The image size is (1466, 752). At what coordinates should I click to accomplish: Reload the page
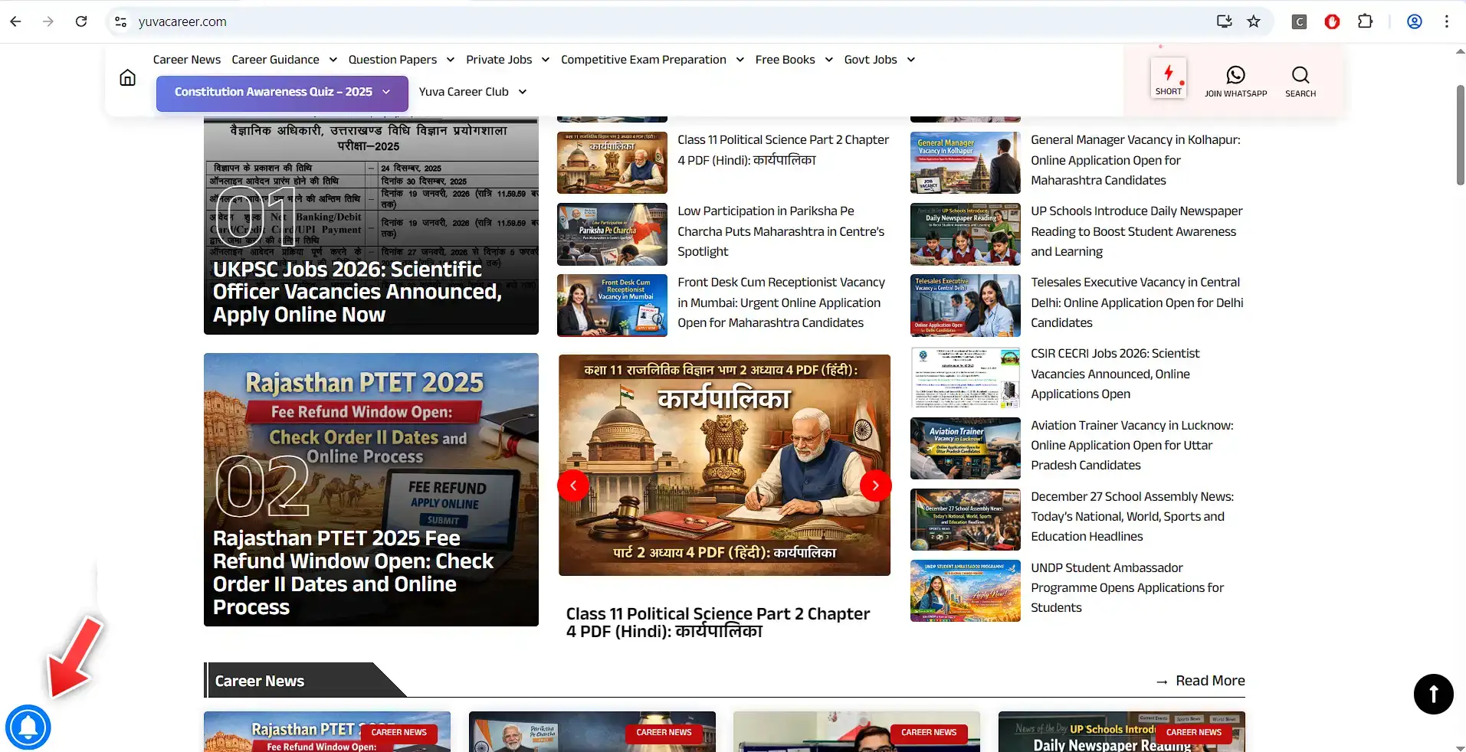pyautogui.click(x=81, y=21)
